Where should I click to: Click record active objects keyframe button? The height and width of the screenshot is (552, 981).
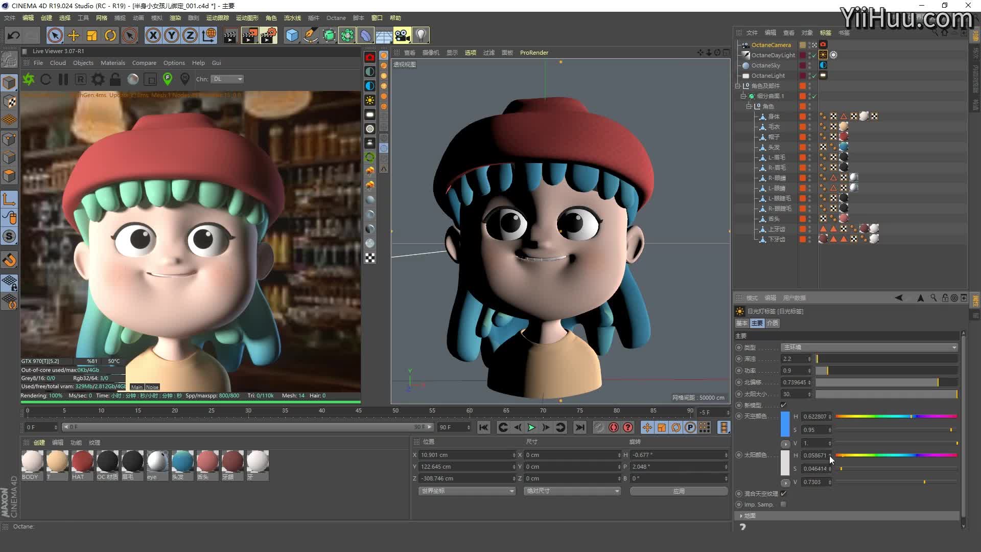point(599,428)
